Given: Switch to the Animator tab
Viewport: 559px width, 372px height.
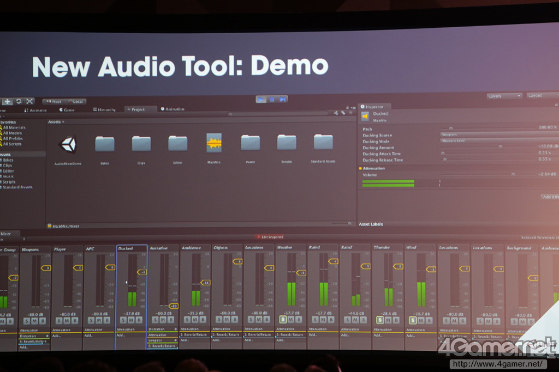Looking at the screenshot, I should [35, 110].
